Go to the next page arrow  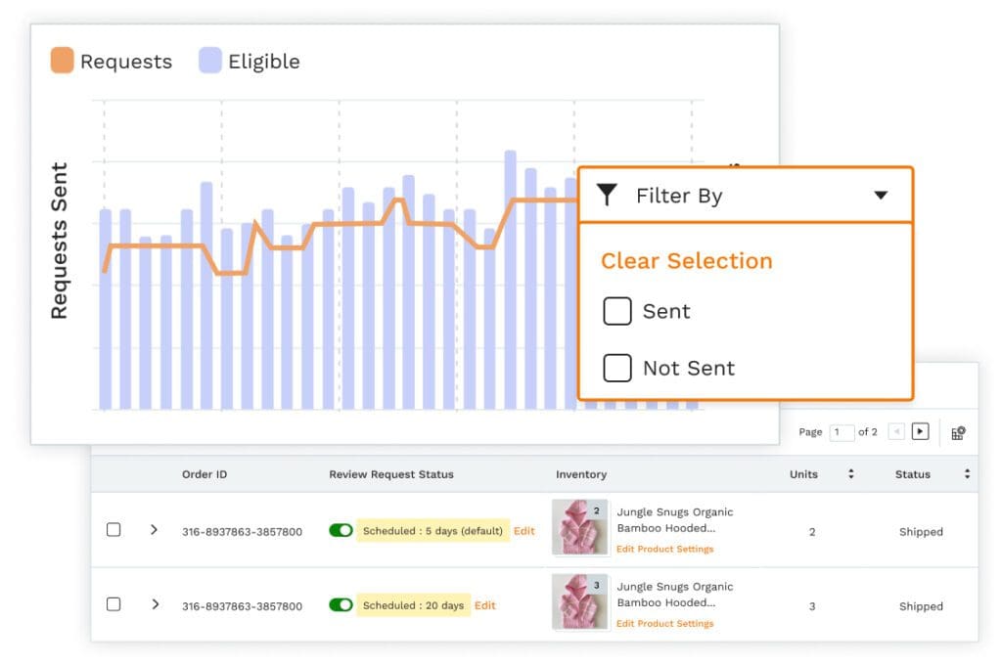[920, 431]
